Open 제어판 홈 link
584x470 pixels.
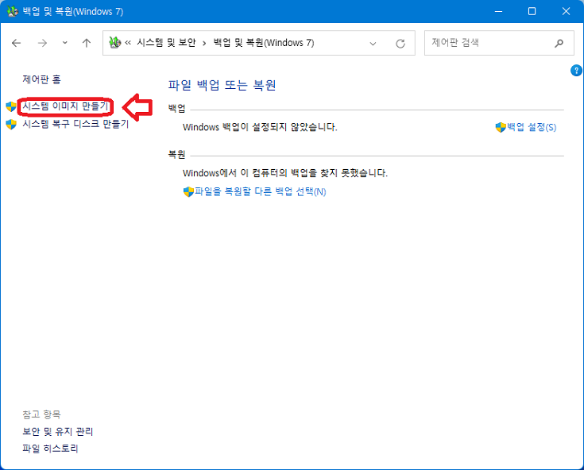pos(41,79)
